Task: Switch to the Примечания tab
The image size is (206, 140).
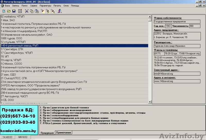Action: click(x=63, y=133)
